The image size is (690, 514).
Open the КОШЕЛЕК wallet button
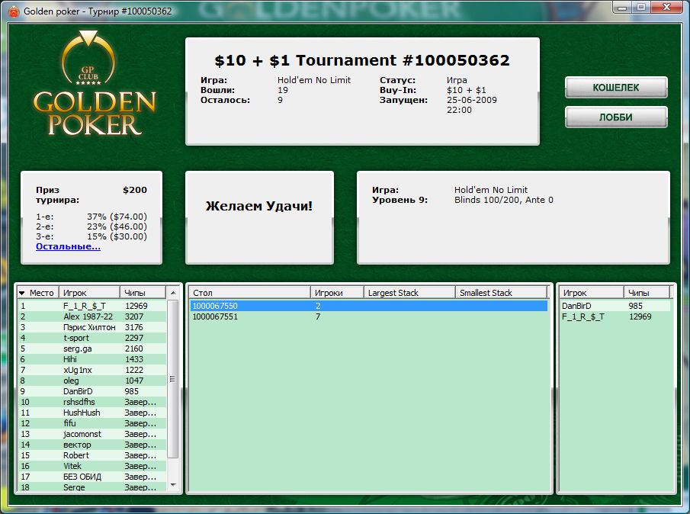616,88
